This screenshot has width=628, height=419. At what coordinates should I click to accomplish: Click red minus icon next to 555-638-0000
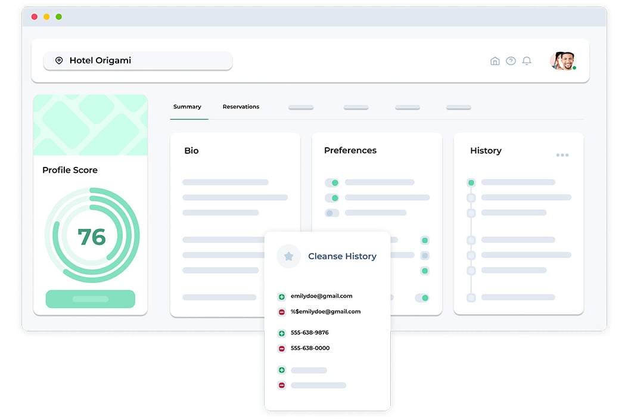tap(282, 349)
